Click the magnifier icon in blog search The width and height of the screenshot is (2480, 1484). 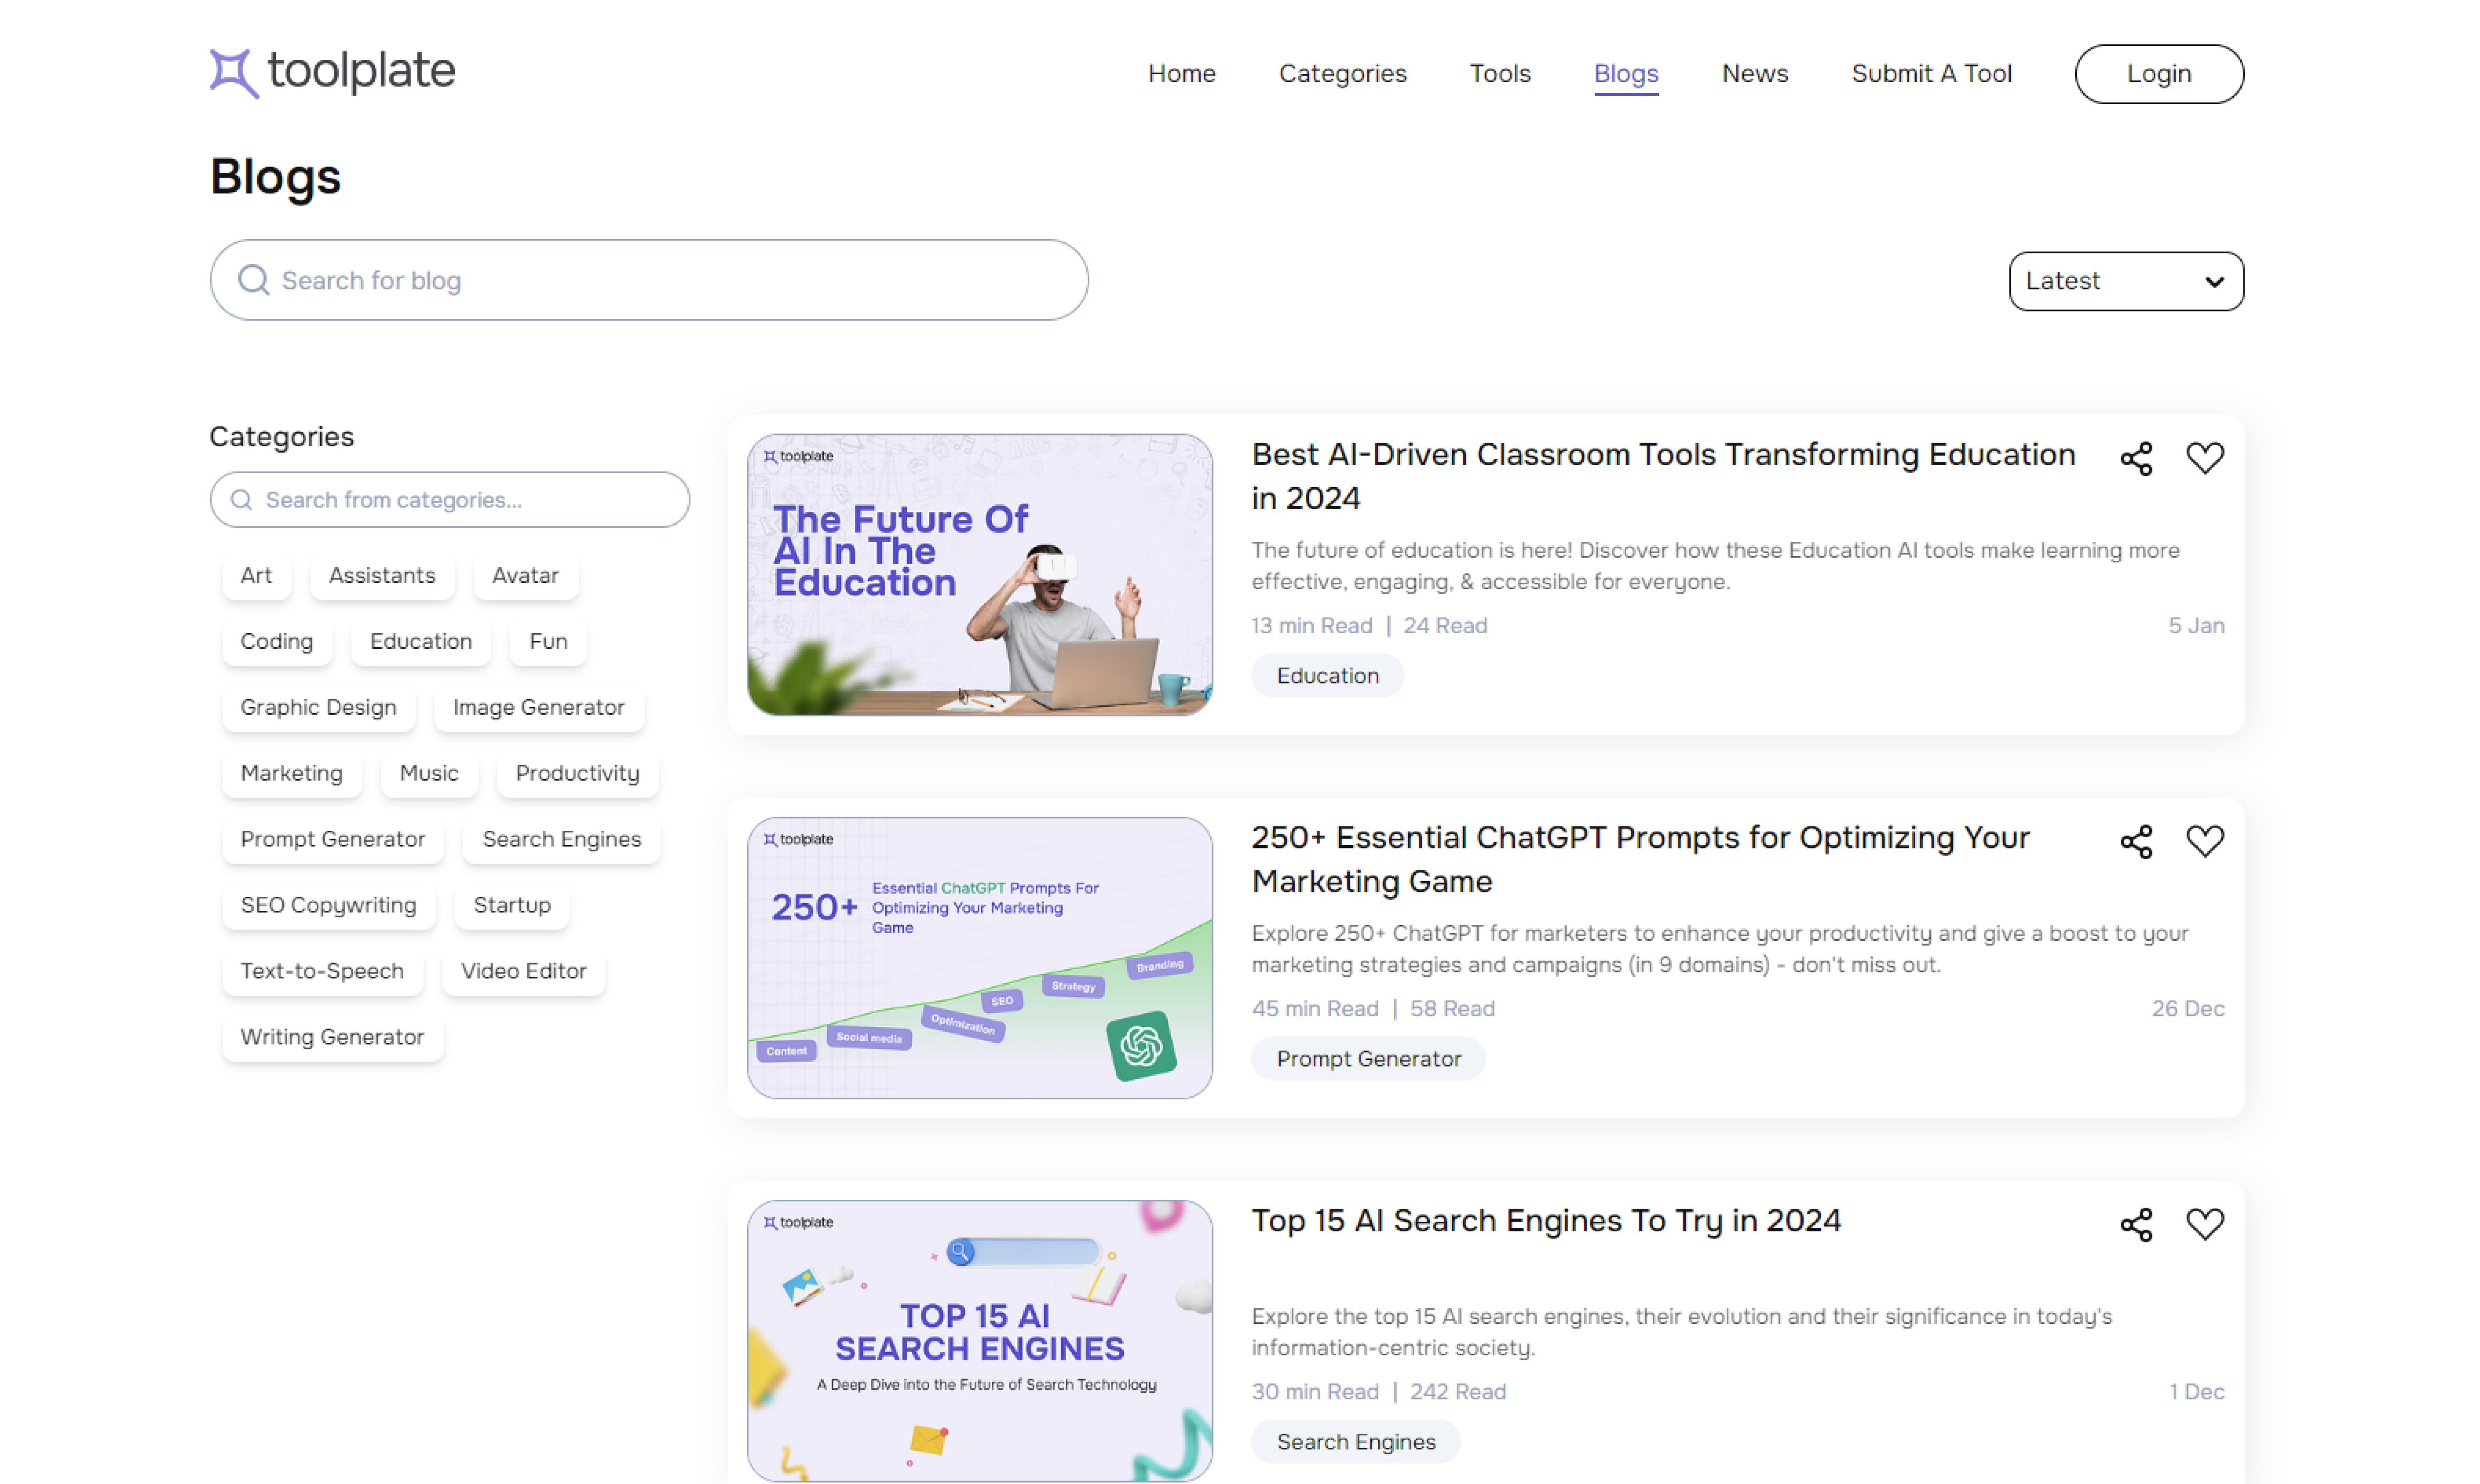click(x=254, y=280)
